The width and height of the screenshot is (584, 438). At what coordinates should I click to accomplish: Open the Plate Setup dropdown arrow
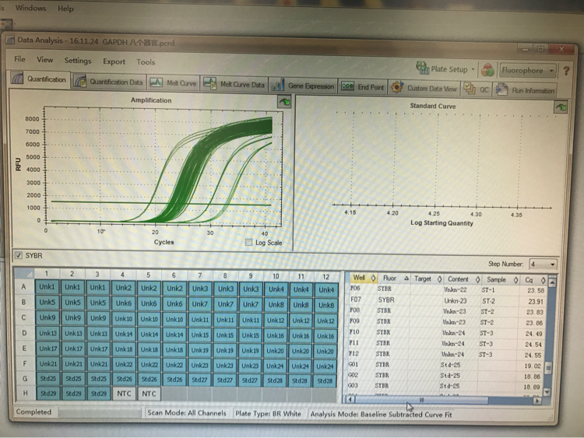pyautogui.click(x=473, y=69)
